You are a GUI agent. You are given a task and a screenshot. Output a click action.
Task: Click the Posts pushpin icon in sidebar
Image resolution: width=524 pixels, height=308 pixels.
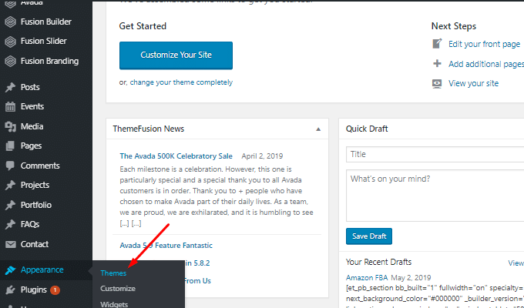[x=10, y=87]
